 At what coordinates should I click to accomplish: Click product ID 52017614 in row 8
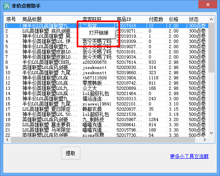(129, 62)
